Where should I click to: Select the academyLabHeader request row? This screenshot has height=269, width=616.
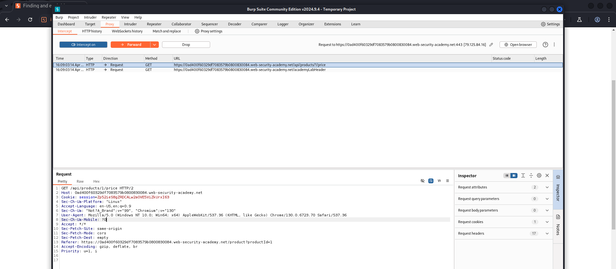tap(308, 70)
